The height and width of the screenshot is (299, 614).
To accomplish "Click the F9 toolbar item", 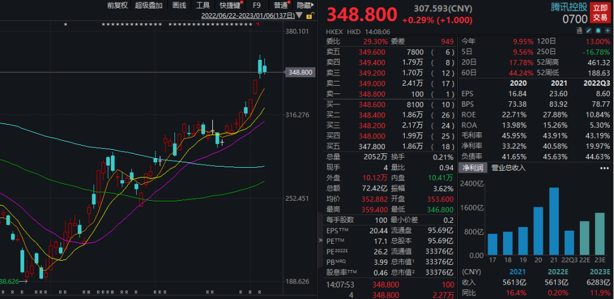I will 257,5.
